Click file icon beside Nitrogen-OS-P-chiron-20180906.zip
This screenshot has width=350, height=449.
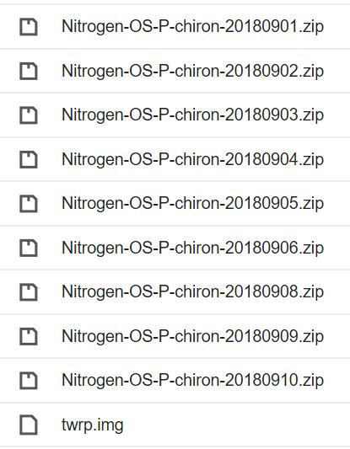(x=29, y=248)
